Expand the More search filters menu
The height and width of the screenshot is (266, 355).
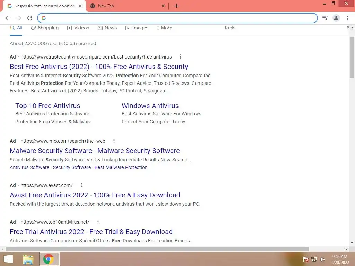point(165,28)
